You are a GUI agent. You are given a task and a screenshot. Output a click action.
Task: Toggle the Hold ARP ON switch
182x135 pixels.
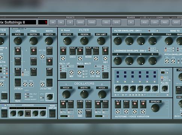(x=52, y=113)
